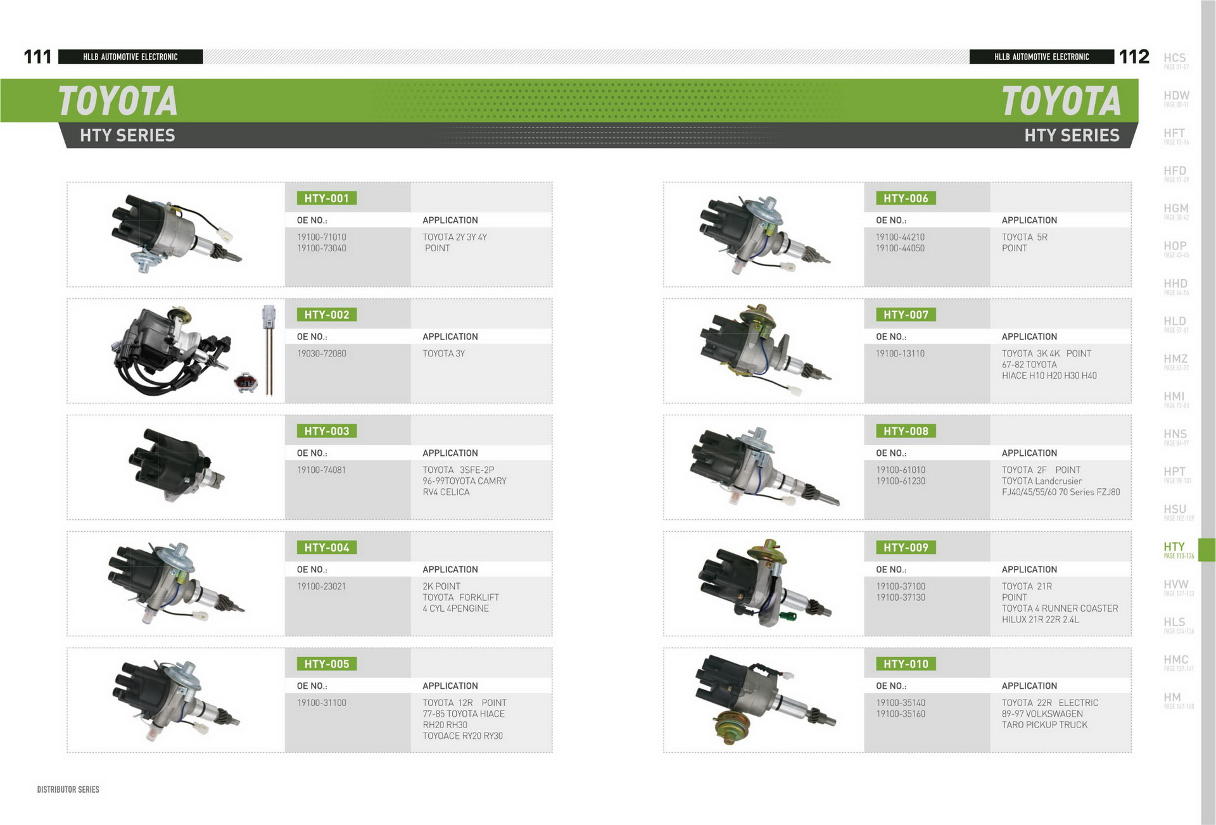Click the page number 112
The image size is (1216, 825).
pos(1134,57)
